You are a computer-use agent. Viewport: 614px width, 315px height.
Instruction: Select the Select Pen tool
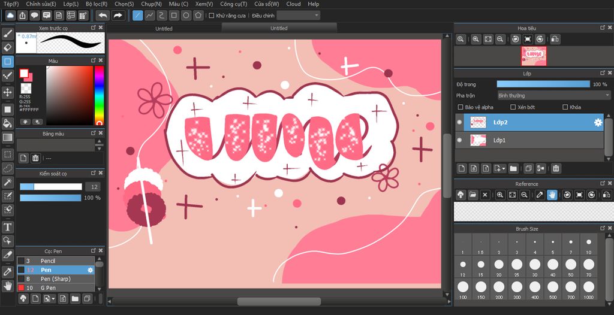8,196
